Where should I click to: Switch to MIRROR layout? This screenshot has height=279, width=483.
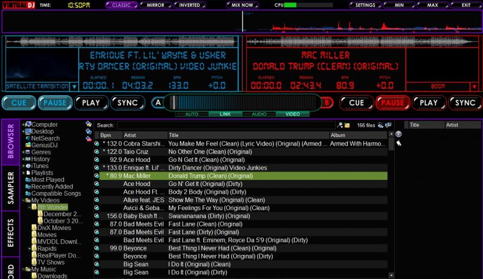point(156,5)
